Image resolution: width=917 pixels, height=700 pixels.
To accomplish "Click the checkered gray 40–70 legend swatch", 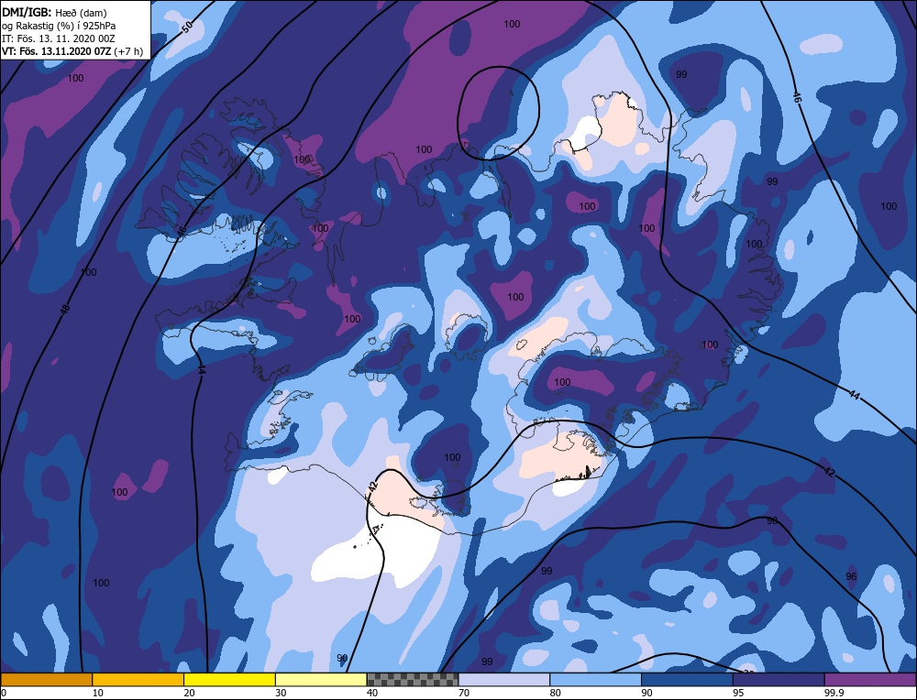I will pyautogui.click(x=413, y=680).
